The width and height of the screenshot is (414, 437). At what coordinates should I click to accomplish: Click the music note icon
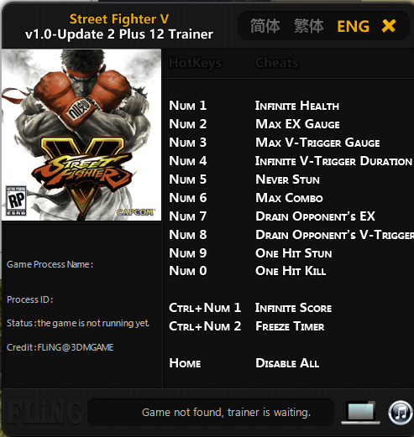[x=401, y=413]
